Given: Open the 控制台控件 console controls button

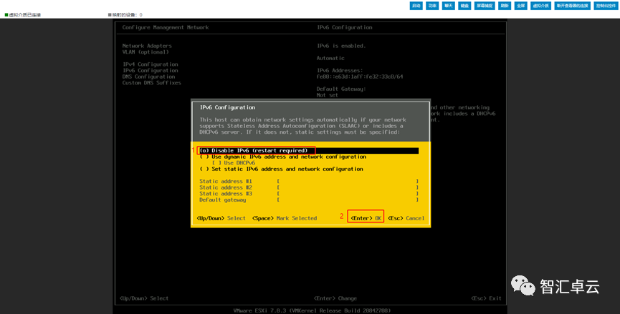Looking at the screenshot, I should tap(606, 6).
